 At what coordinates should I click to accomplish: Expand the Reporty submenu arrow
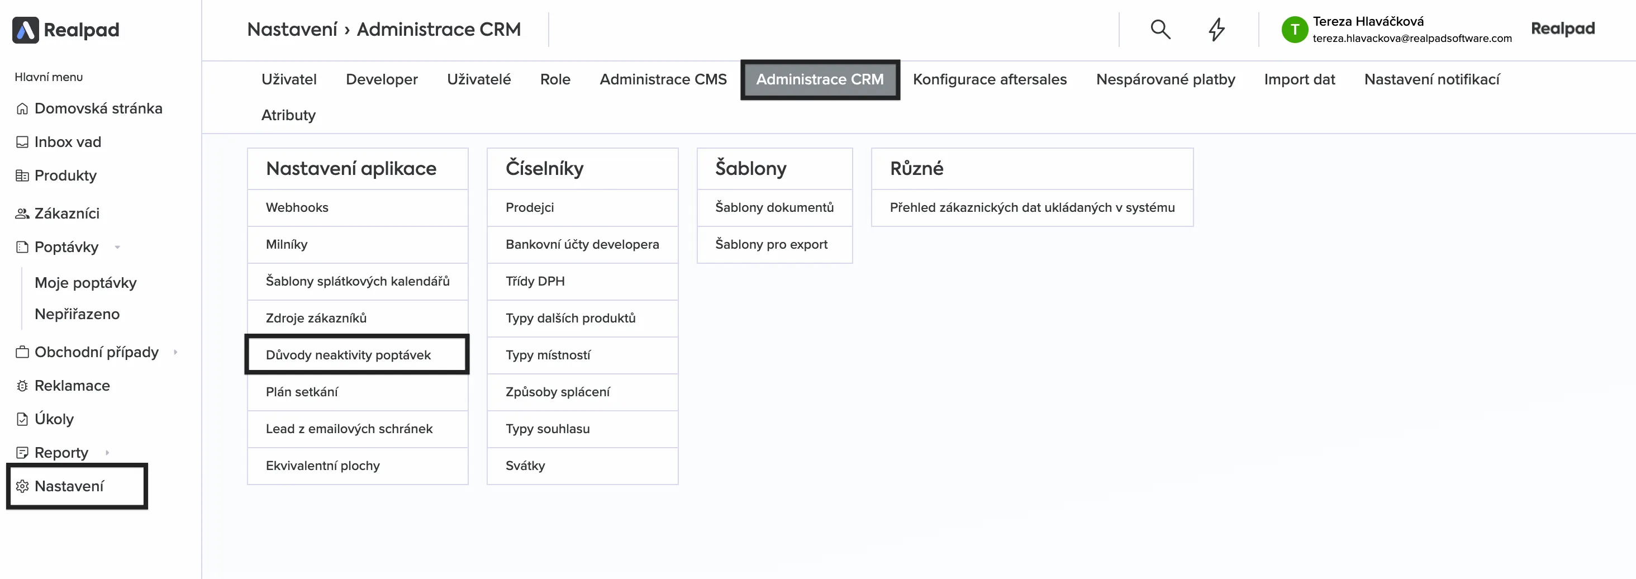click(107, 453)
